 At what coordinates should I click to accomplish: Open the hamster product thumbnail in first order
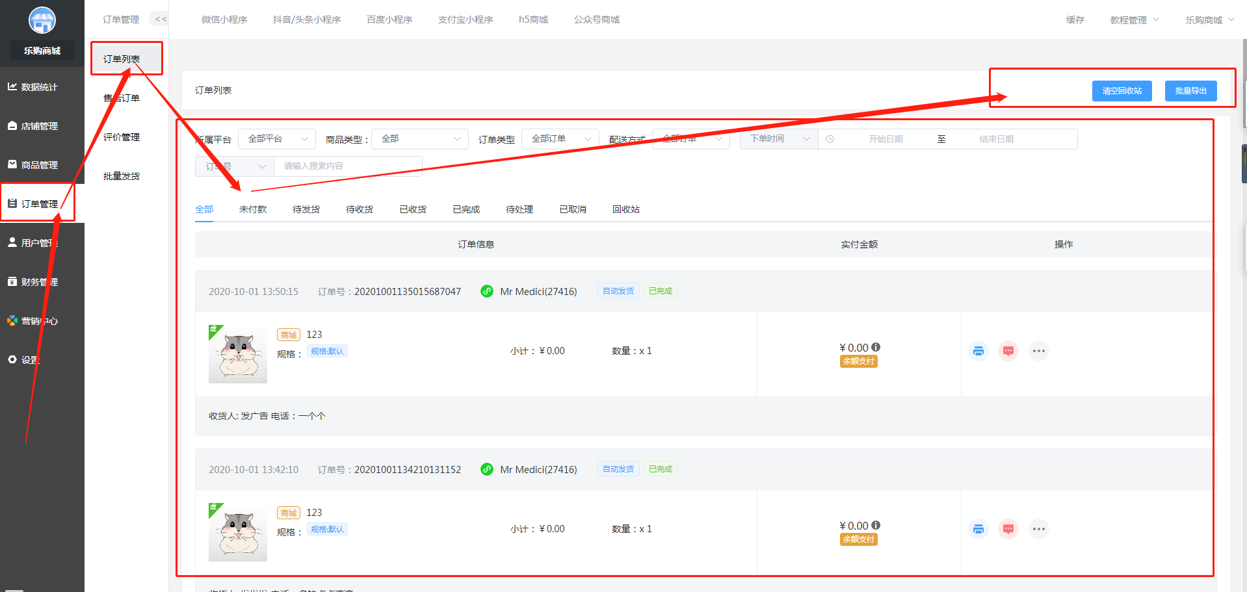[238, 354]
